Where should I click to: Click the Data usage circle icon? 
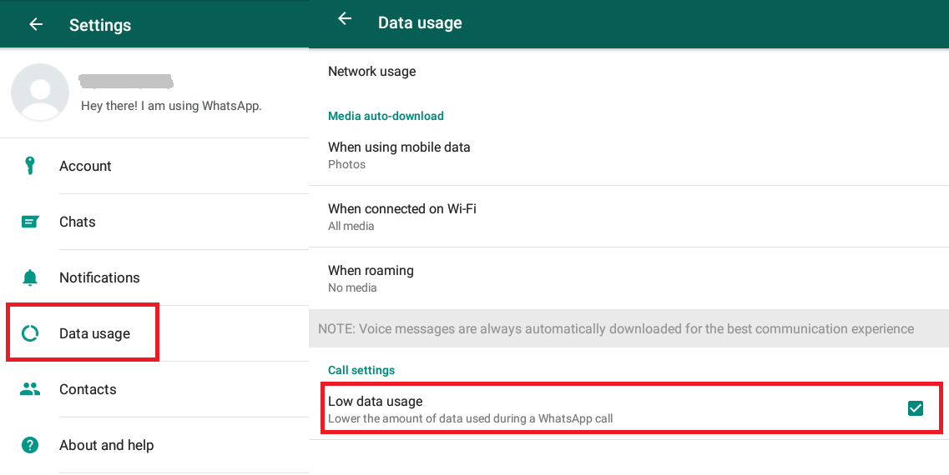pos(30,333)
